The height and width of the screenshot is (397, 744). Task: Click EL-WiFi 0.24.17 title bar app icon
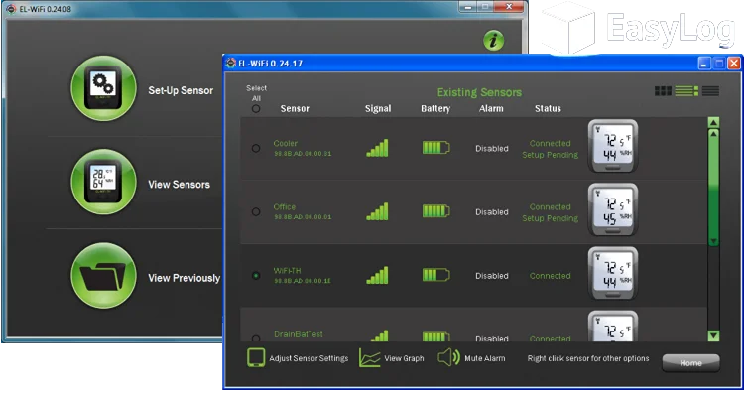tap(231, 64)
